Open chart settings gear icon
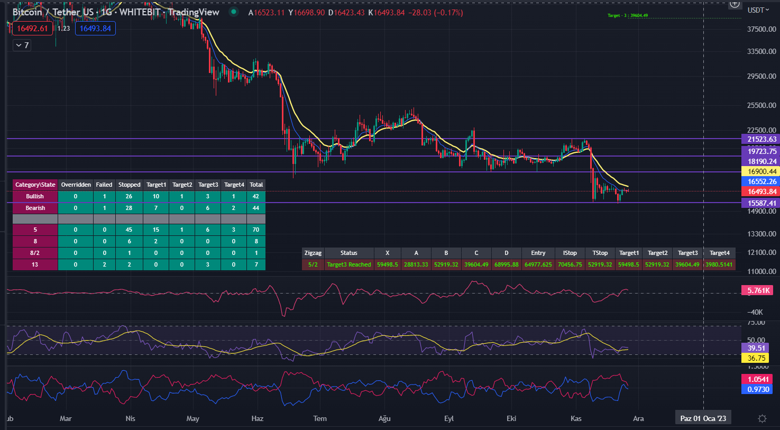Image resolution: width=780 pixels, height=430 pixels. click(x=762, y=418)
